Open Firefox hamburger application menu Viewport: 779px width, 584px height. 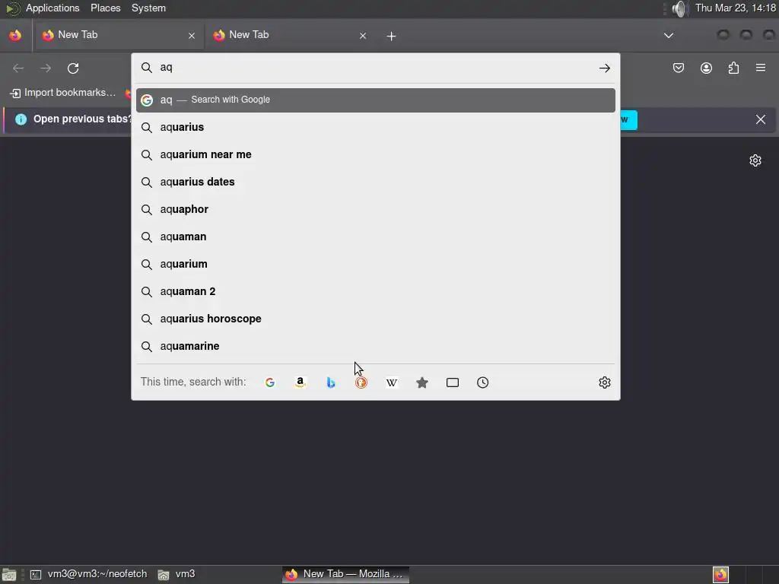tap(761, 68)
